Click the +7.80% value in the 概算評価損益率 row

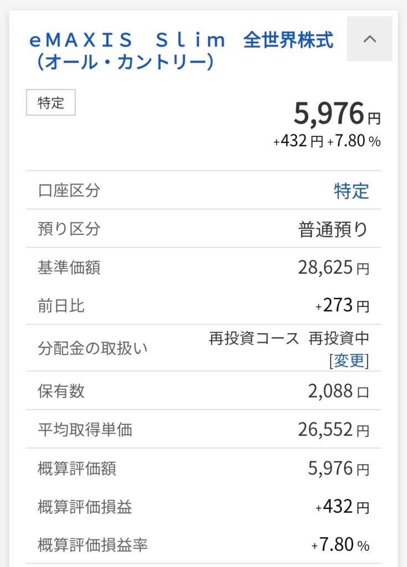pos(340,545)
